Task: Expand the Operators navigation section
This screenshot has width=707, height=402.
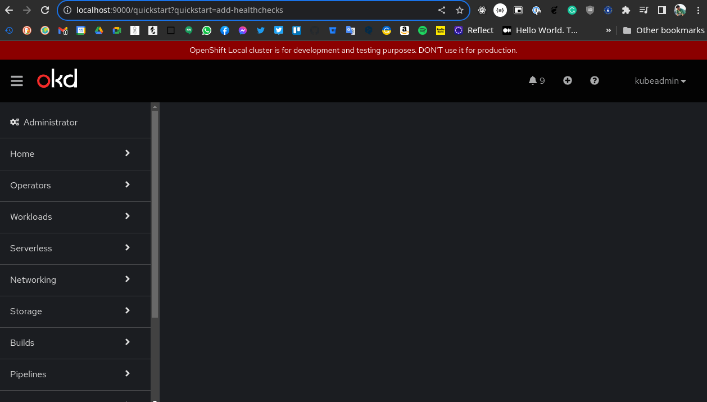Action: (75, 185)
